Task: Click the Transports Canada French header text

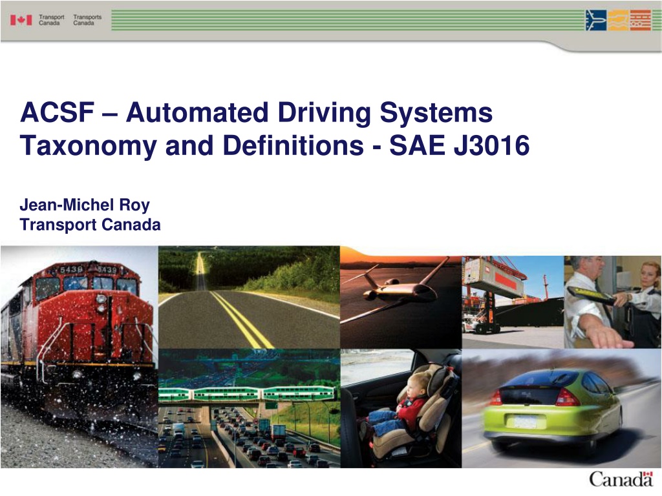Action: click(x=87, y=20)
